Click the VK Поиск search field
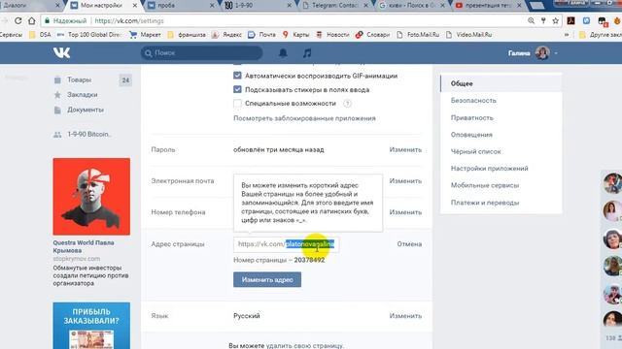 click(x=201, y=53)
